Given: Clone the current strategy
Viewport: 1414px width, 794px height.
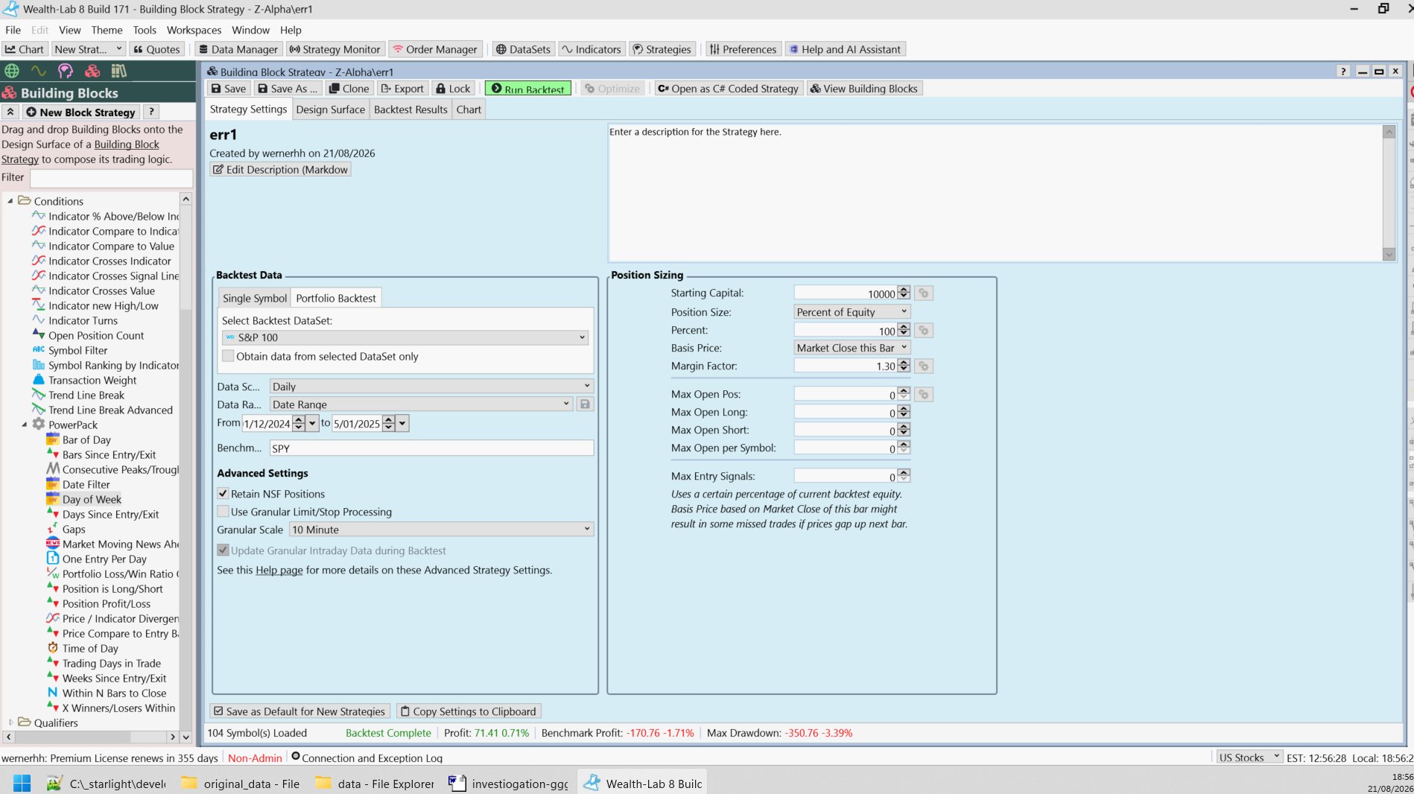Looking at the screenshot, I should tap(349, 89).
